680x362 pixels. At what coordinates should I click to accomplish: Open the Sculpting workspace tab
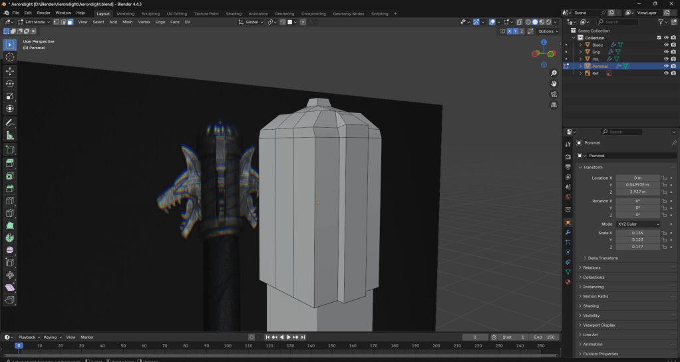(x=150, y=13)
